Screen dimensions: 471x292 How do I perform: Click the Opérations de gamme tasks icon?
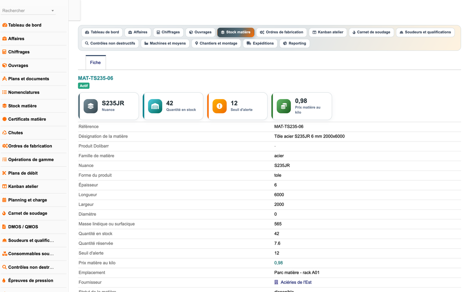tap(5, 160)
